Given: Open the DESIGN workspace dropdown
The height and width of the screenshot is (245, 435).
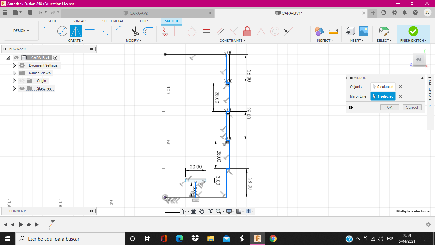Looking at the screenshot, I should [x=21, y=31].
